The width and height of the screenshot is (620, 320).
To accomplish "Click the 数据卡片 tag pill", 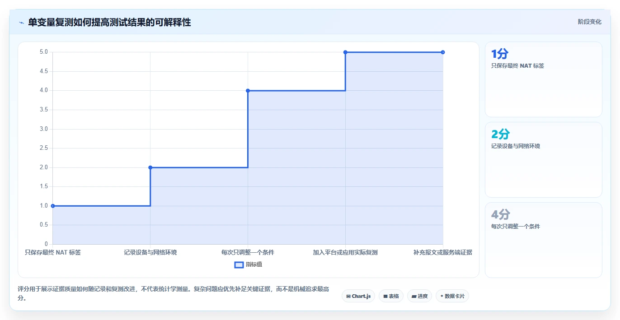I will click(452, 296).
